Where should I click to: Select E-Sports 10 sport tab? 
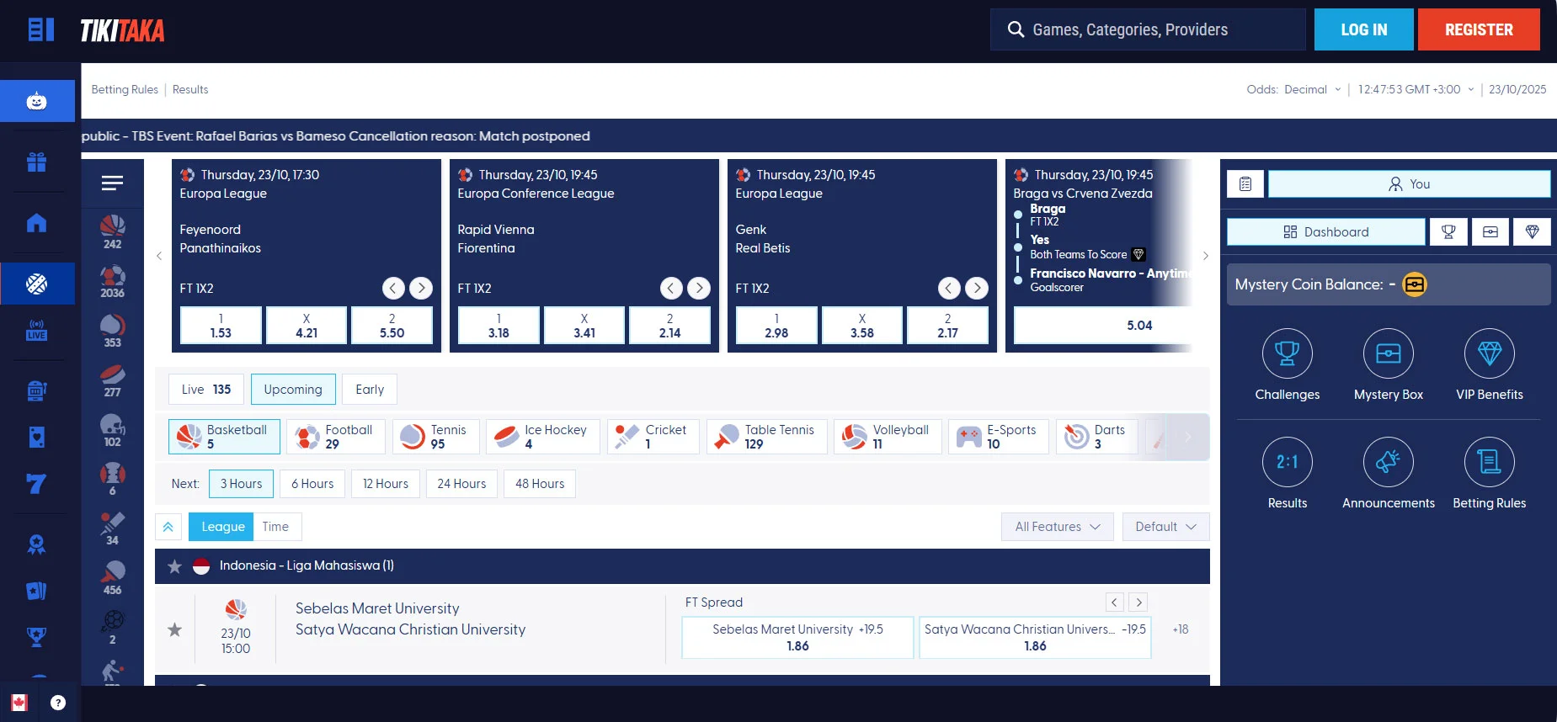[999, 437]
